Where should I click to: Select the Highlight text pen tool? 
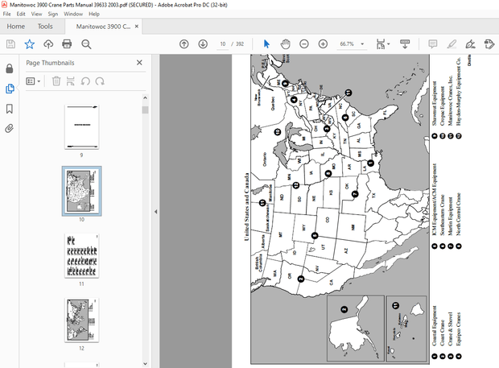(x=452, y=44)
